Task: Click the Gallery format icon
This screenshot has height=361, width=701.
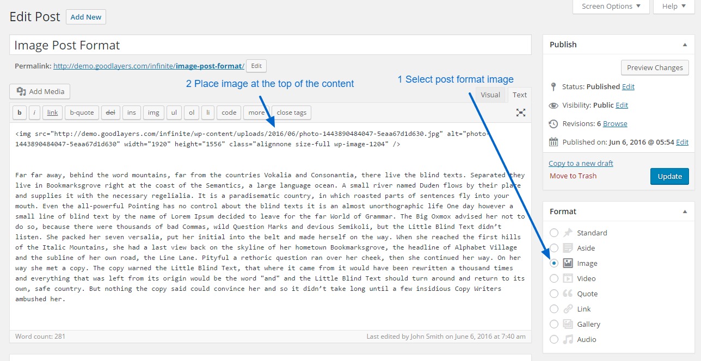Action: [568, 324]
